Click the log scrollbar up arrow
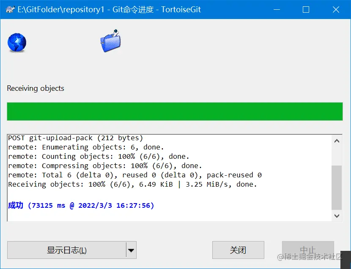 pos(337,141)
